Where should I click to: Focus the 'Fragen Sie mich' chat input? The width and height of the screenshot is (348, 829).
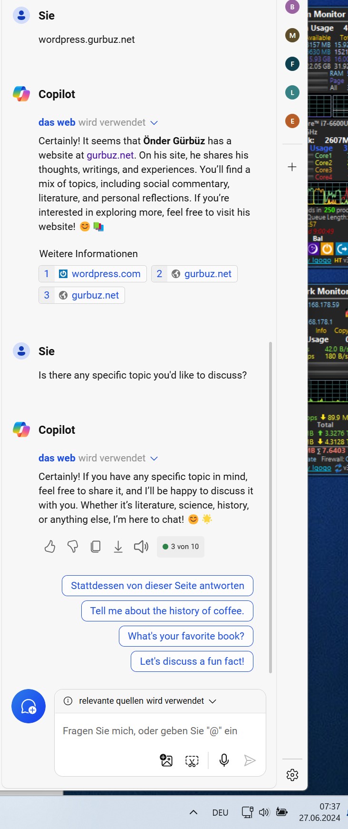(160, 731)
